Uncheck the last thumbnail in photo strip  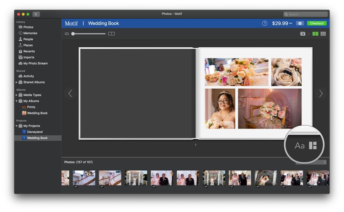point(310,186)
